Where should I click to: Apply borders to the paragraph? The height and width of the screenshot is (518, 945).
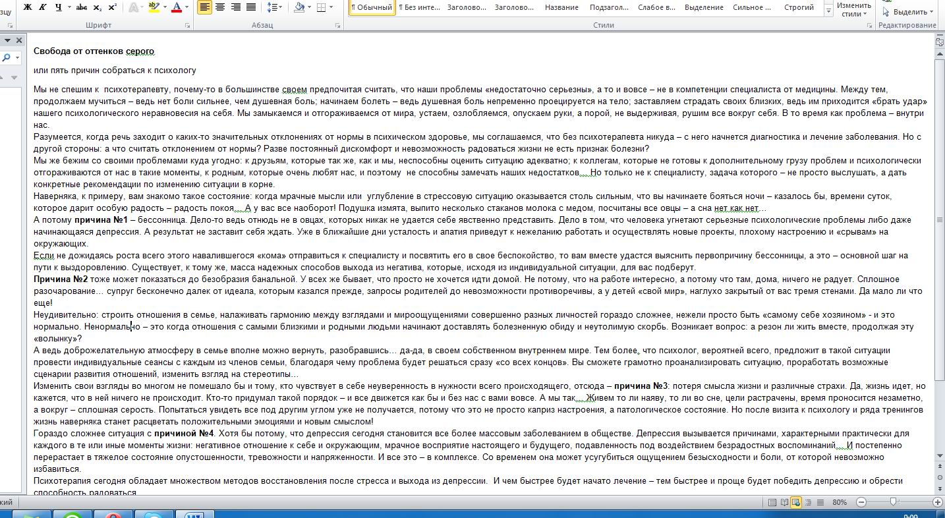tap(321, 7)
